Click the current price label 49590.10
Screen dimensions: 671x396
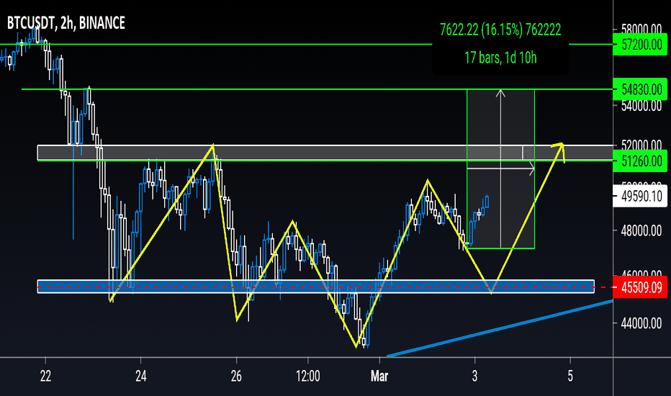click(640, 197)
